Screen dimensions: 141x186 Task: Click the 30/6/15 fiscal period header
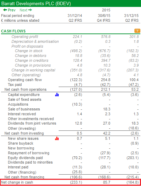(104, 16)
